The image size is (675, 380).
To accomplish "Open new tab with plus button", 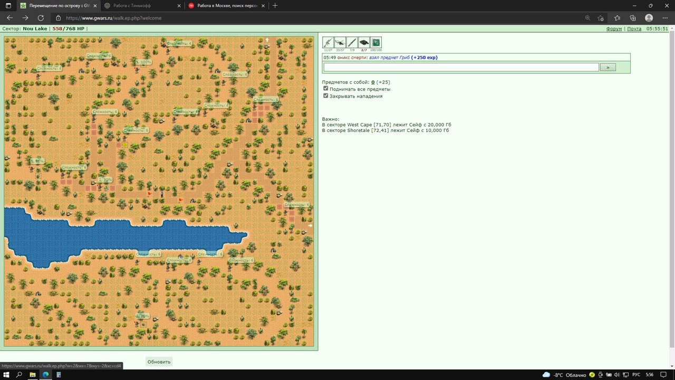I will click(x=275, y=5).
